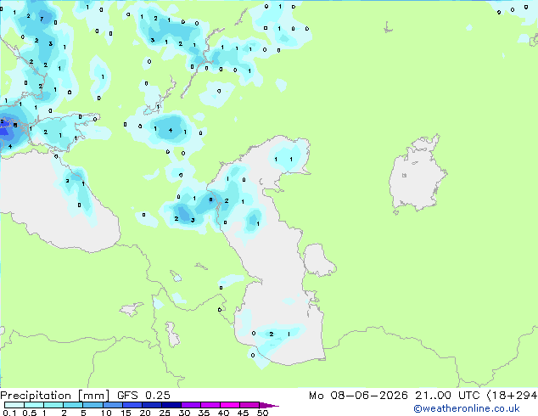Click the 45–50 mm legend swatch

pos(249,405)
